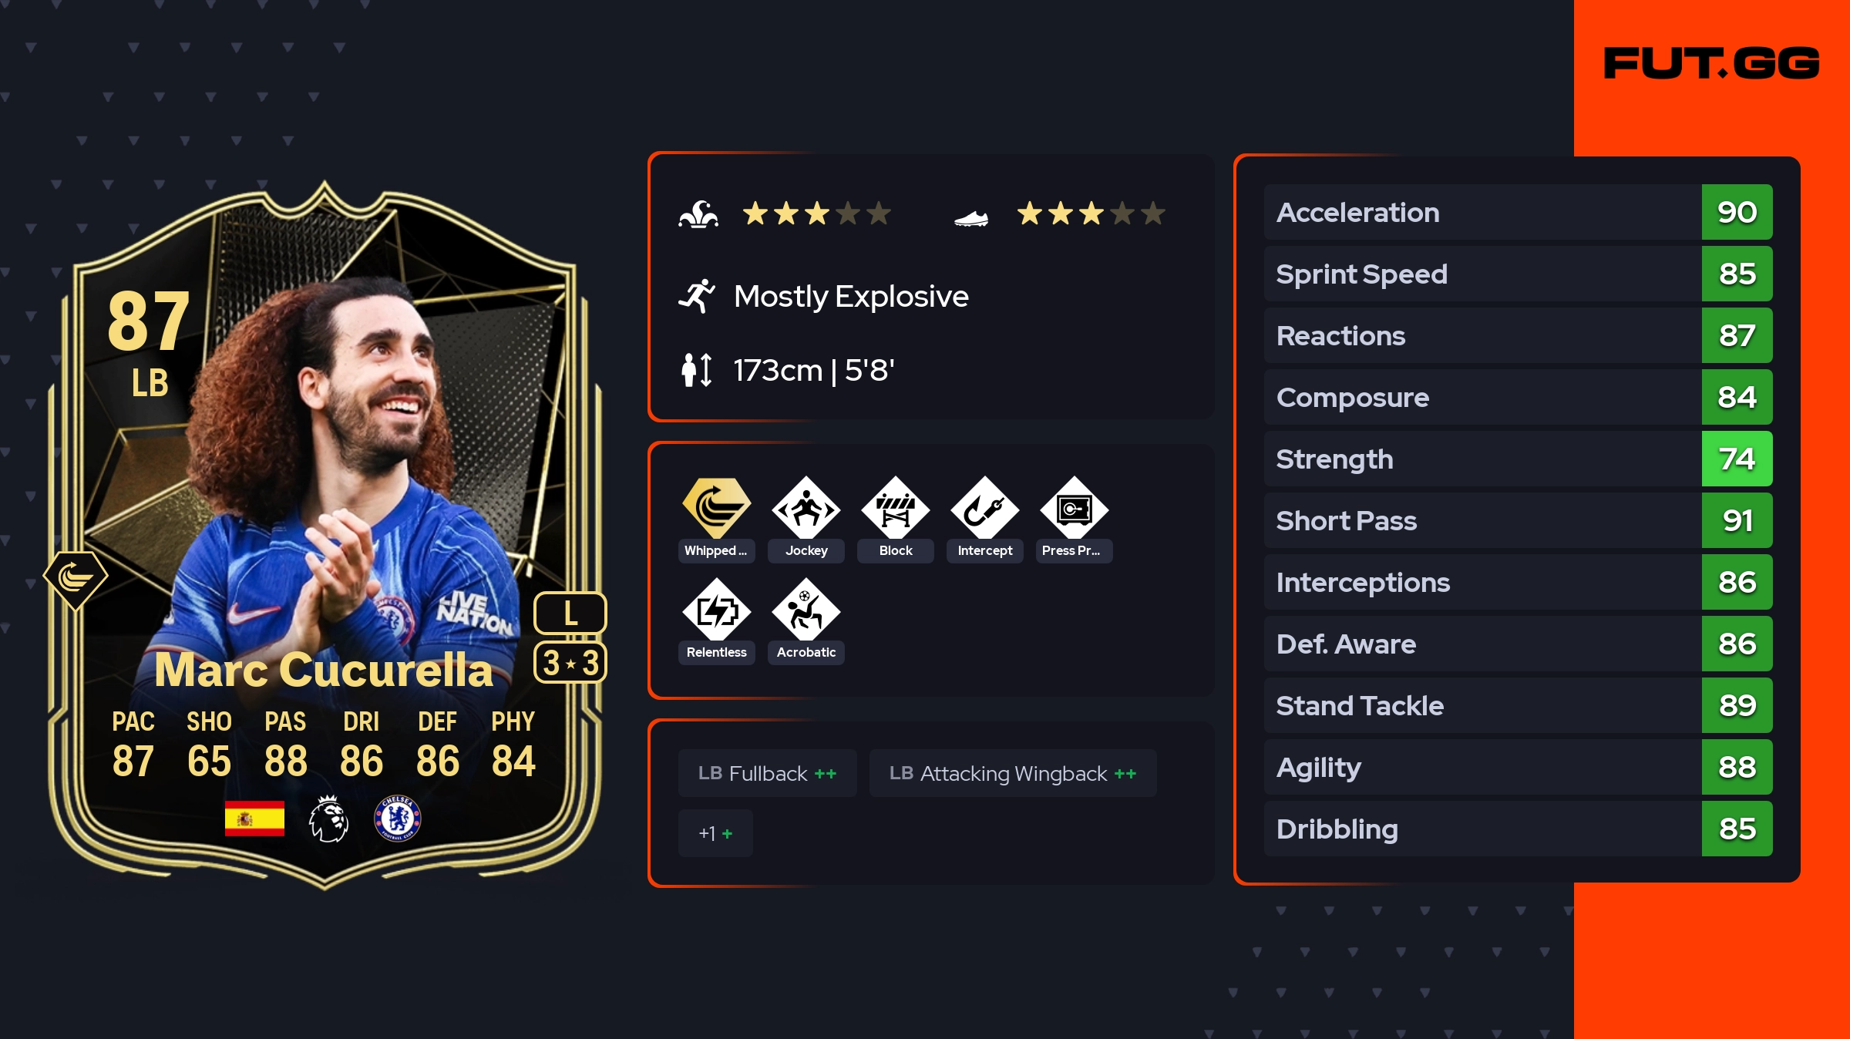Select the Intercept playstyle icon
Screen dimensions: 1850x1039
coord(984,508)
